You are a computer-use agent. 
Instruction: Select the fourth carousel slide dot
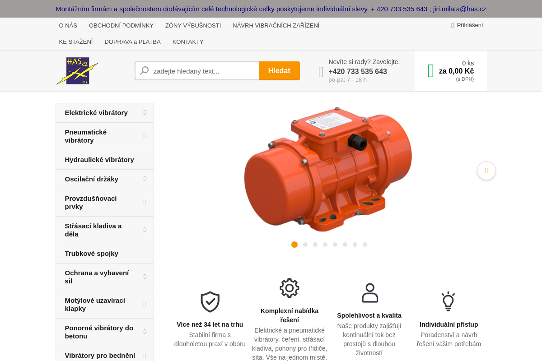pos(325,245)
